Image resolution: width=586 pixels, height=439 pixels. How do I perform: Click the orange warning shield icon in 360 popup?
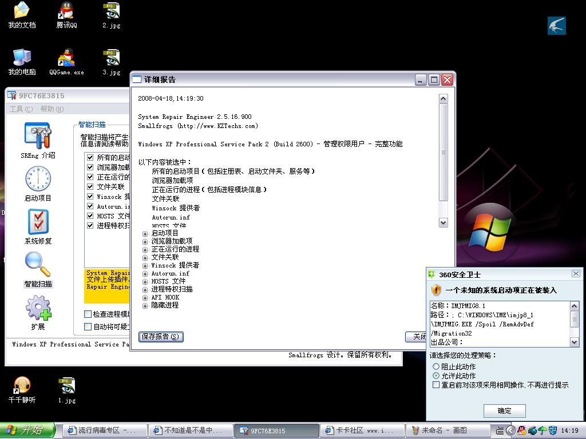point(436,290)
